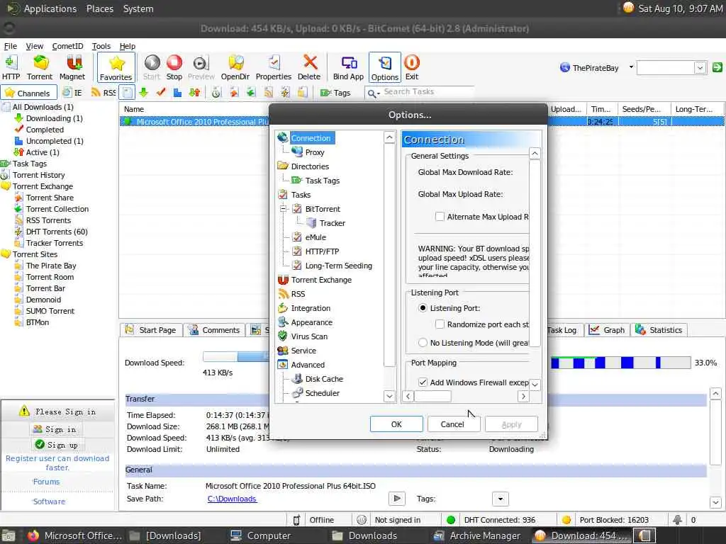The height and width of the screenshot is (544, 726).
Task: Click the HTTP download toolbar icon
Action: click(11, 67)
